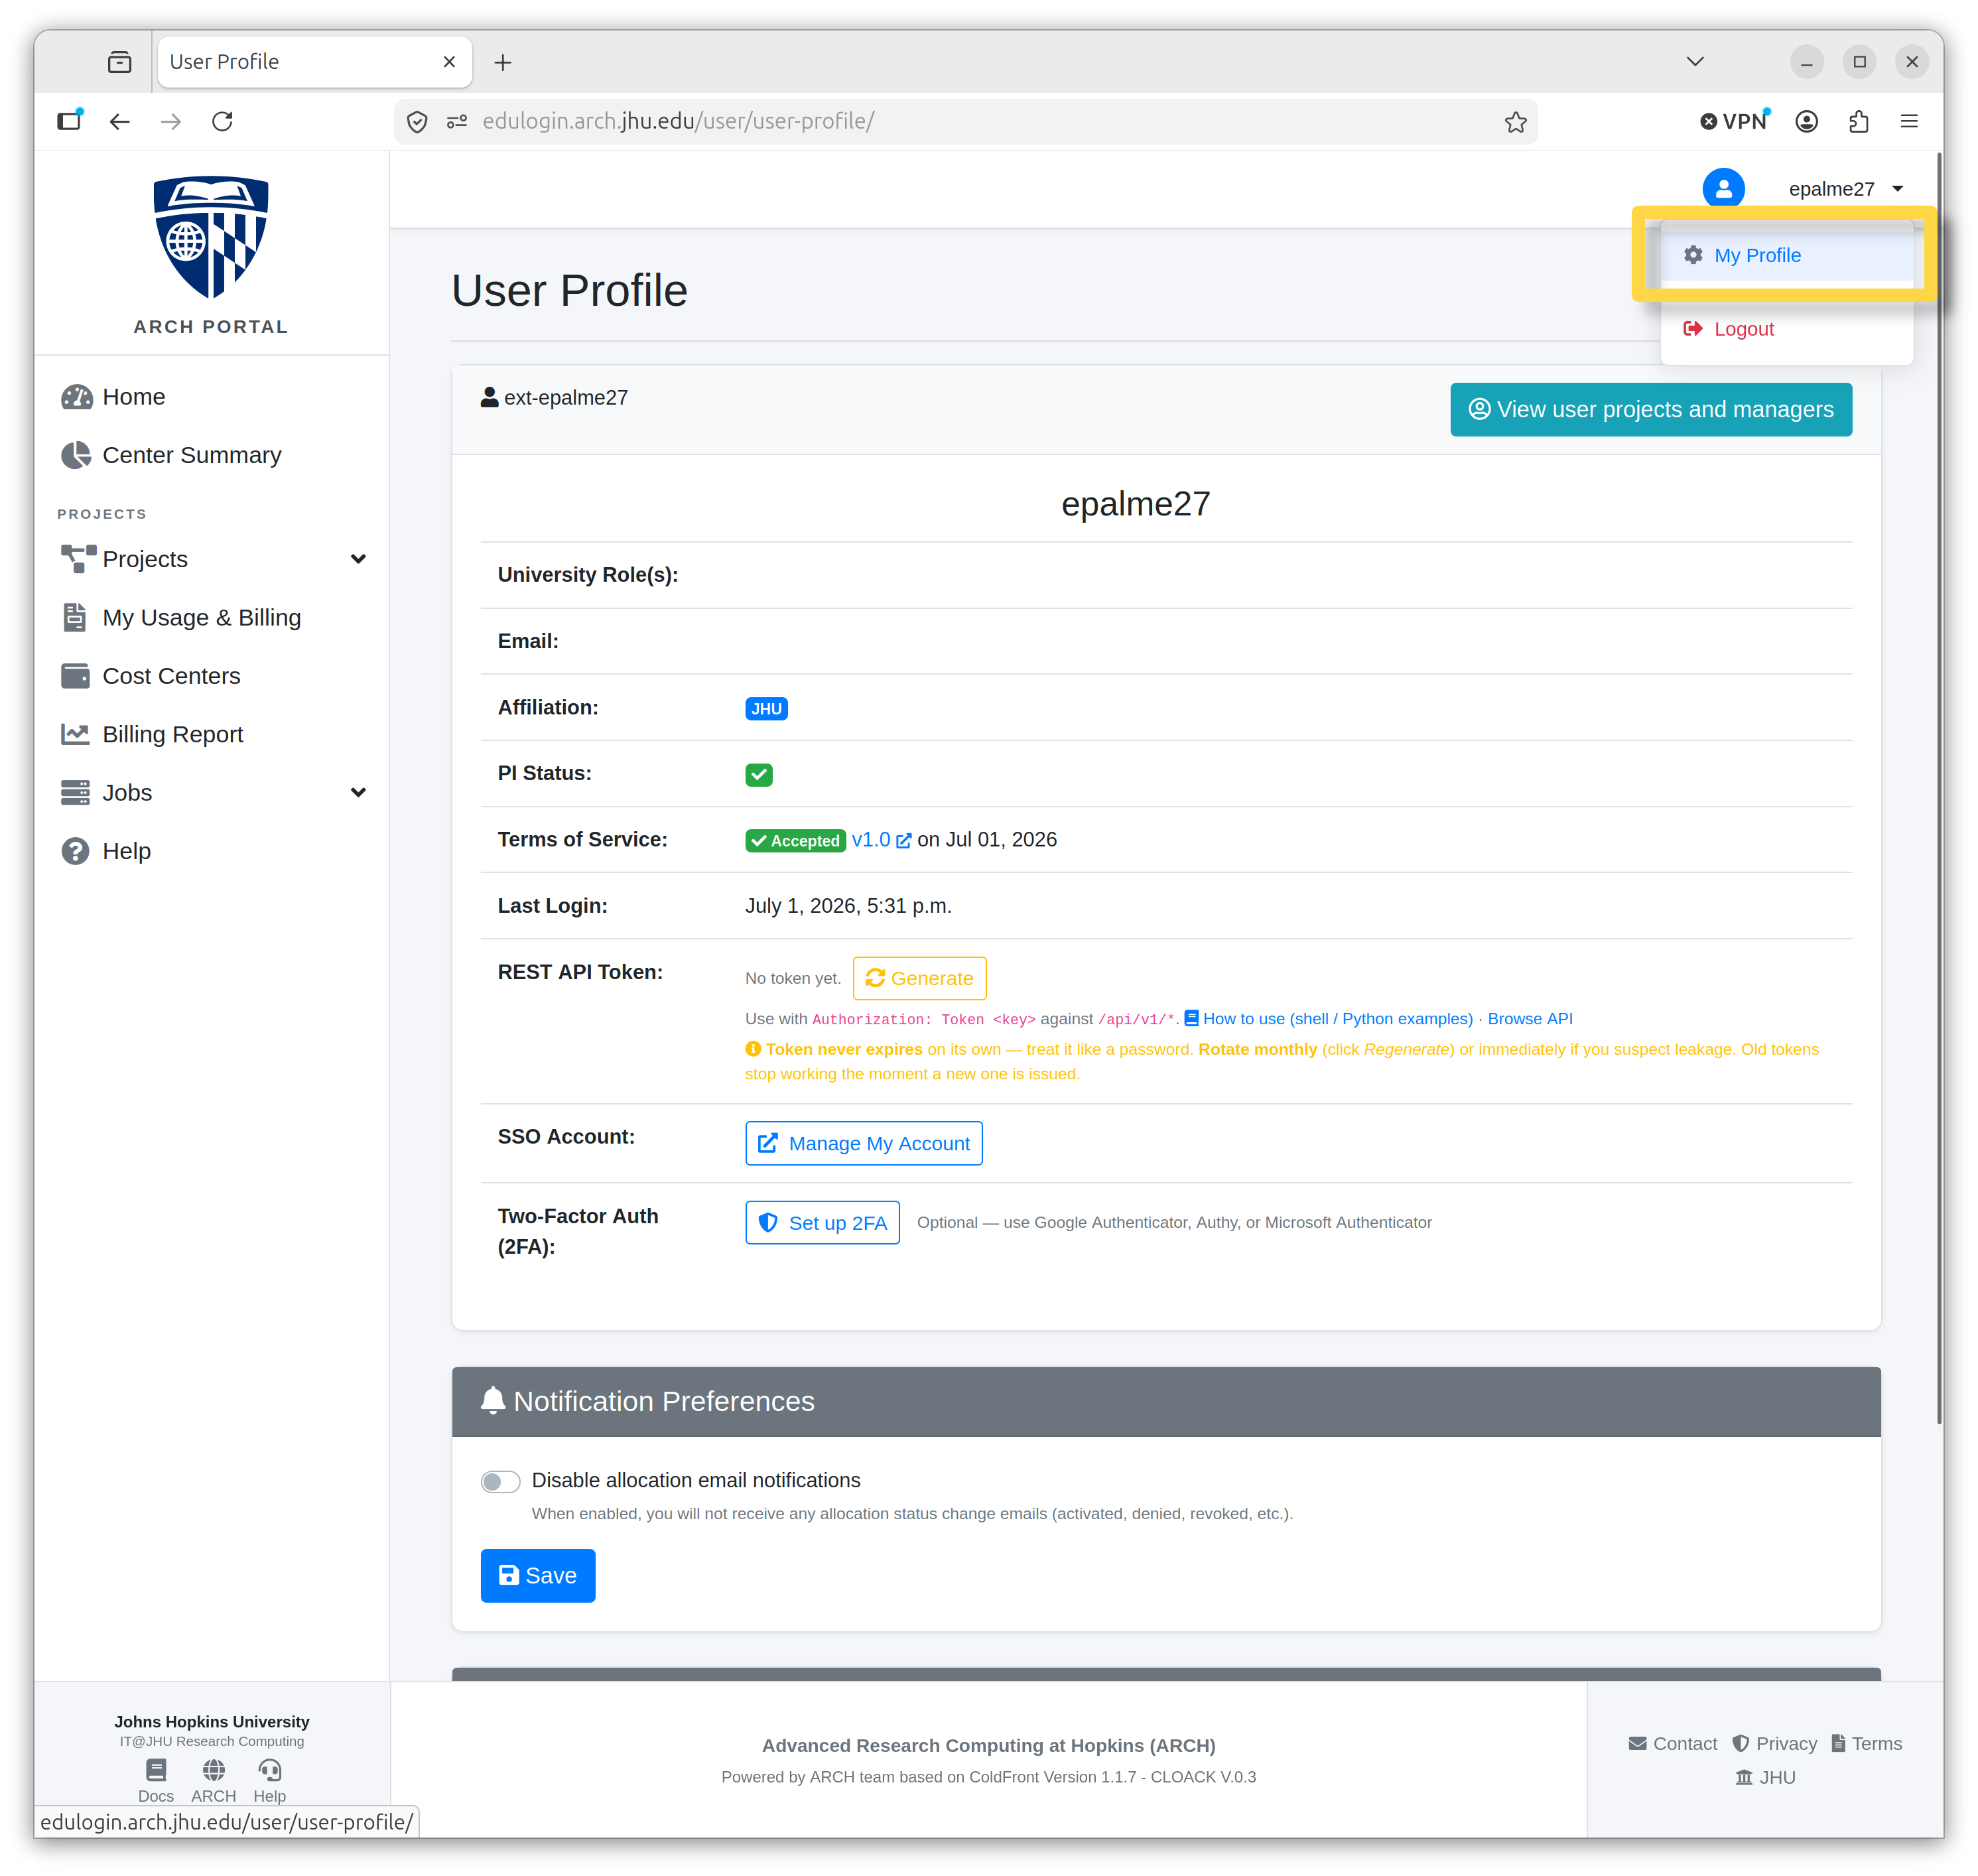Collapse the epalme27 user dropdown
This screenshot has width=1978, height=1876.
click(1845, 189)
